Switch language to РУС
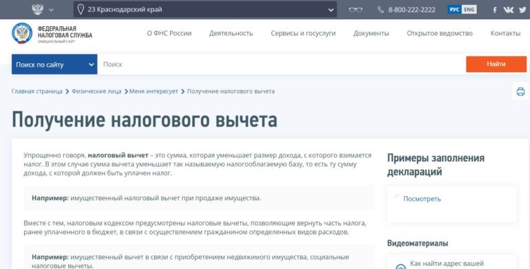This screenshot has width=530, height=269. [454, 10]
